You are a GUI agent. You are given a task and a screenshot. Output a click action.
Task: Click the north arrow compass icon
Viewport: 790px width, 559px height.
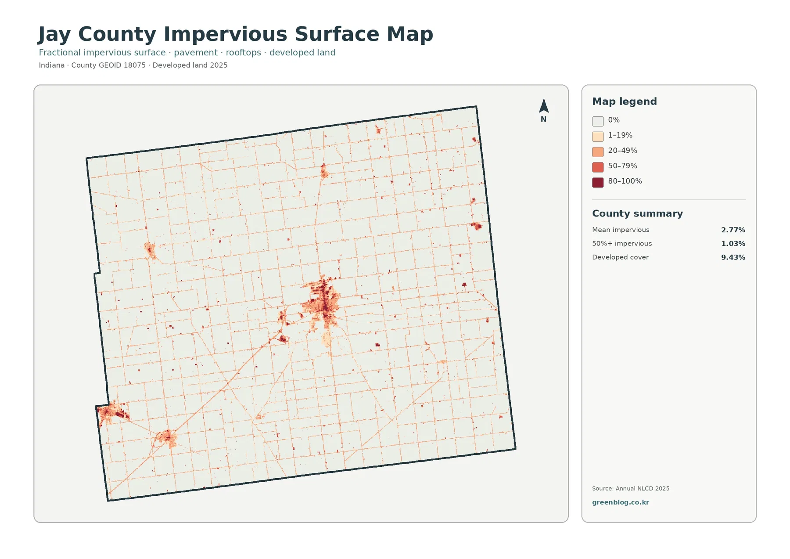click(x=544, y=106)
